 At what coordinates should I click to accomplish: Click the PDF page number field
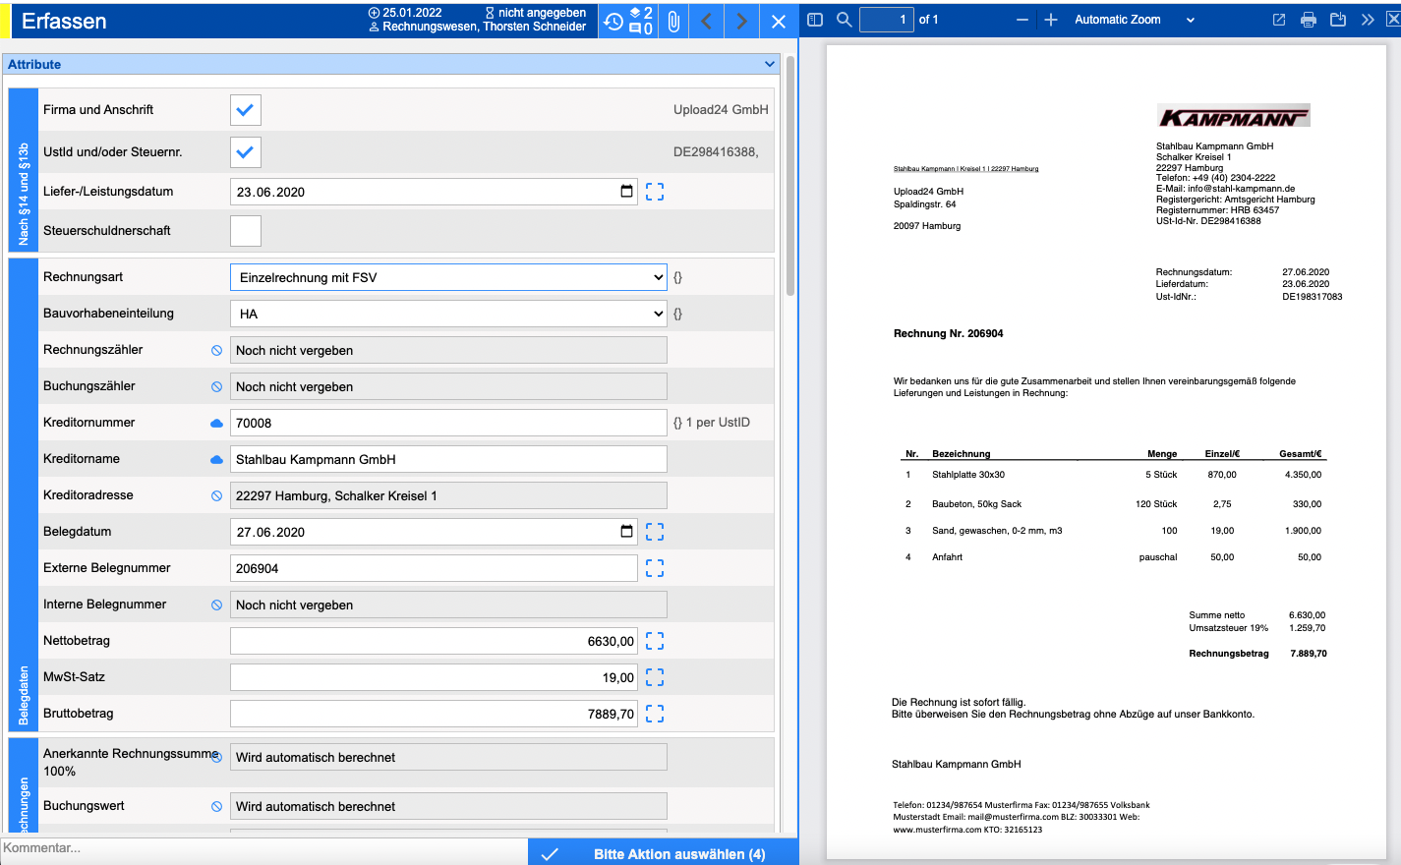click(887, 20)
